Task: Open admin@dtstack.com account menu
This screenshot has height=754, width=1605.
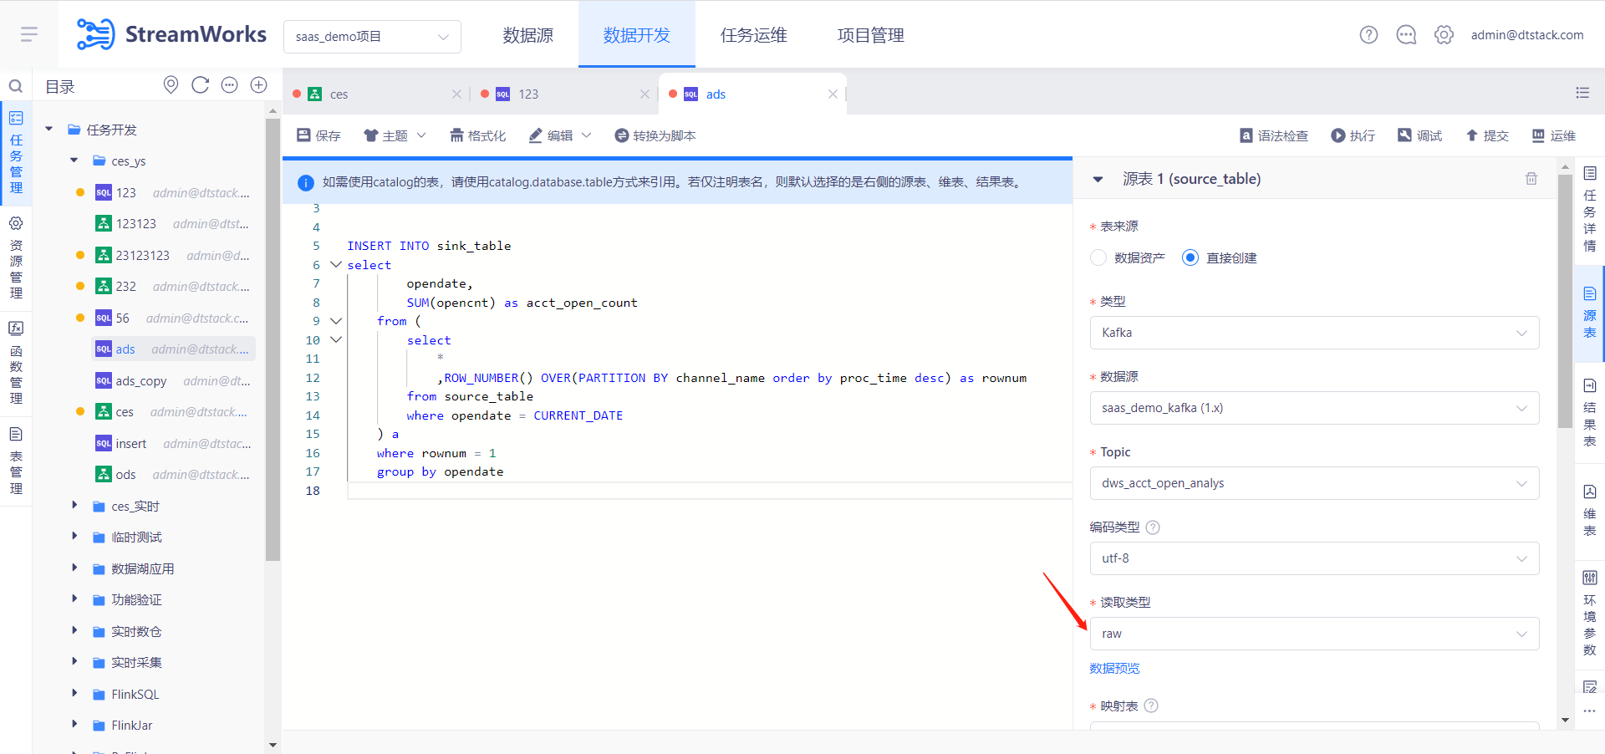Action: pyautogui.click(x=1527, y=35)
